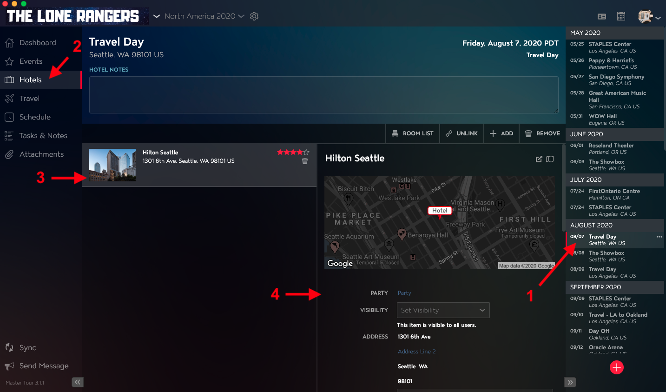The height and width of the screenshot is (392, 666).
Task: Collapse the right date panel with double chevron
Action: 570,382
